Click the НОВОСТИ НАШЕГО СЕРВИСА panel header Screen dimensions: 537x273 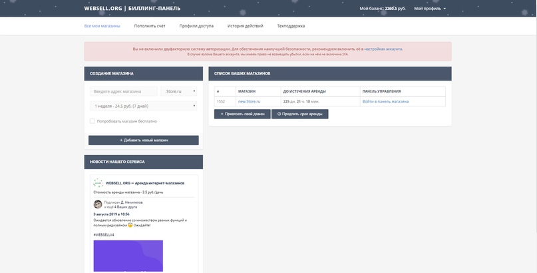(144, 162)
